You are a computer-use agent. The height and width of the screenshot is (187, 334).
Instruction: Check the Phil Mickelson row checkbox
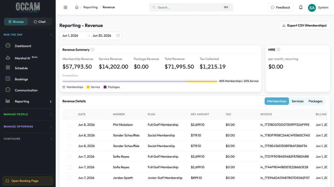69,125
